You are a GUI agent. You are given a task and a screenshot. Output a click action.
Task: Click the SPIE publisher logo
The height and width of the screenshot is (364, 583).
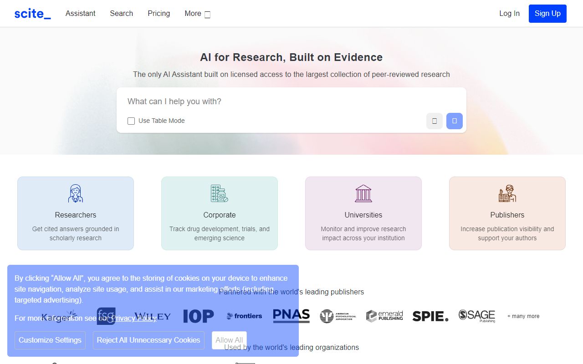coord(430,316)
